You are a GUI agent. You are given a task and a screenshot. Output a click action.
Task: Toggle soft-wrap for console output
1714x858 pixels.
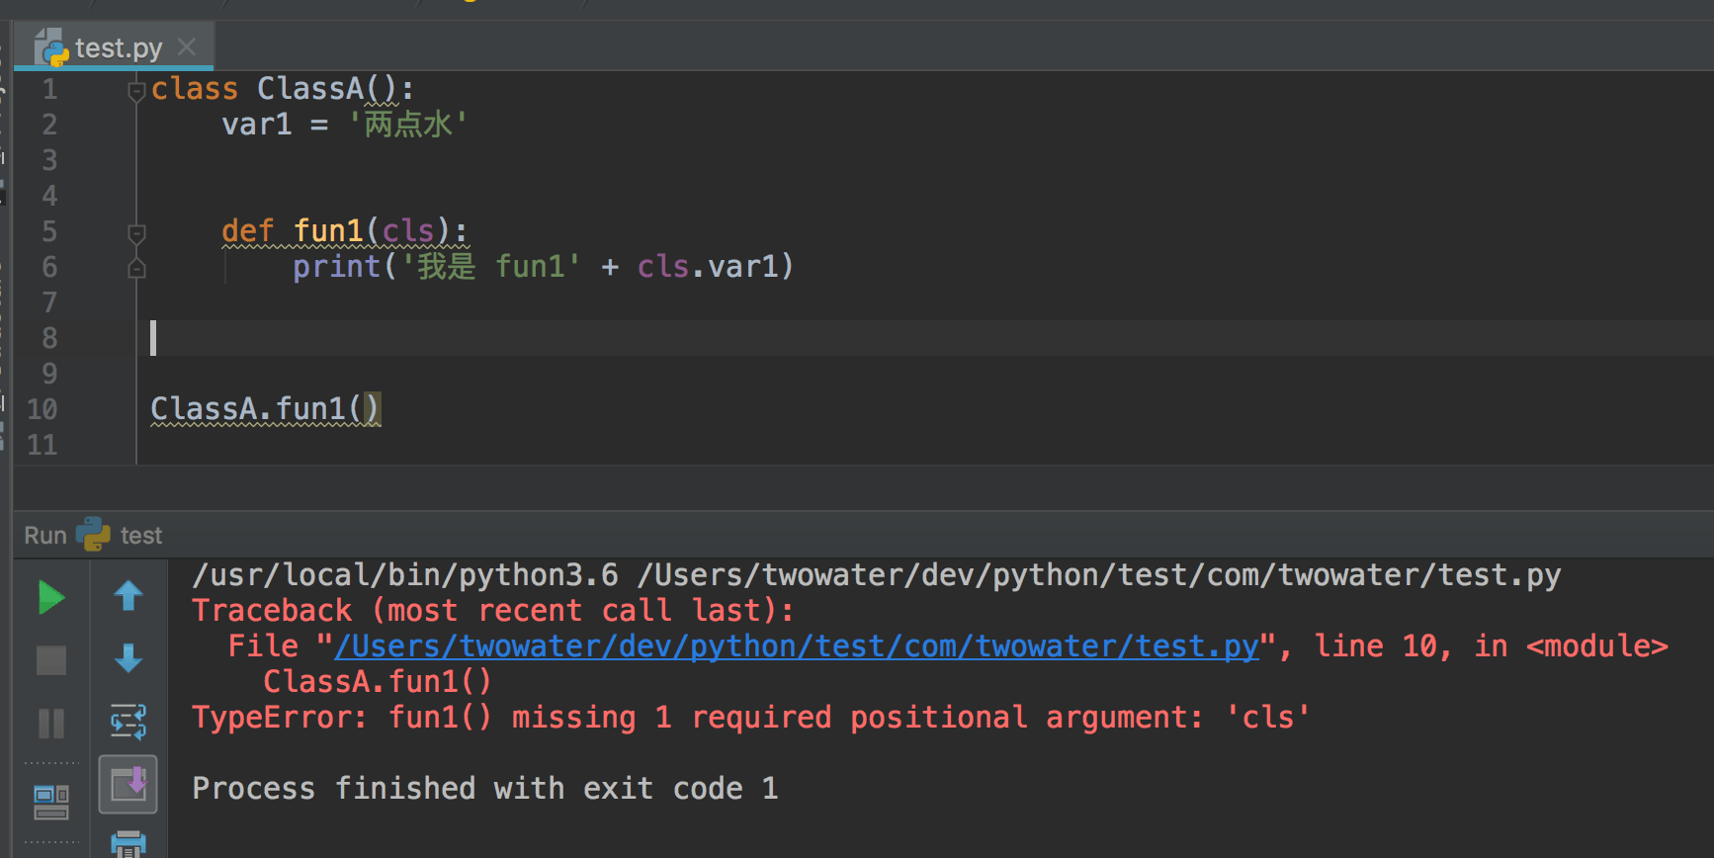click(129, 722)
